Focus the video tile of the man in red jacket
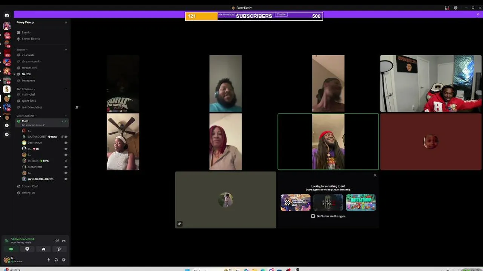This screenshot has height=271, width=483. coord(431,84)
